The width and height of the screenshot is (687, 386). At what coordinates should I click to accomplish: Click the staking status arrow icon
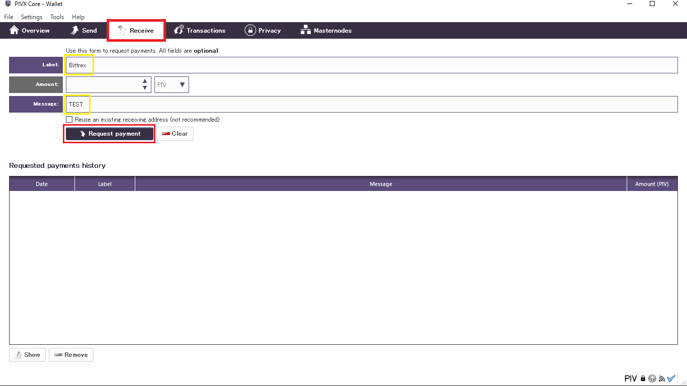pyautogui.click(x=652, y=379)
